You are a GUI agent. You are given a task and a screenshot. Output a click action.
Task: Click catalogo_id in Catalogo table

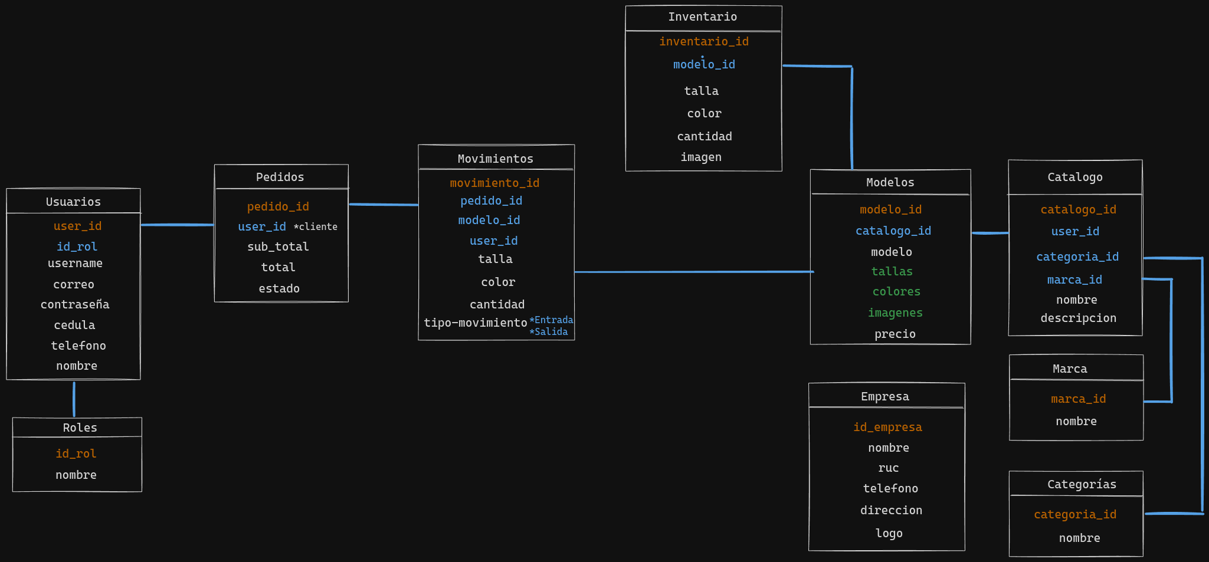click(1079, 209)
